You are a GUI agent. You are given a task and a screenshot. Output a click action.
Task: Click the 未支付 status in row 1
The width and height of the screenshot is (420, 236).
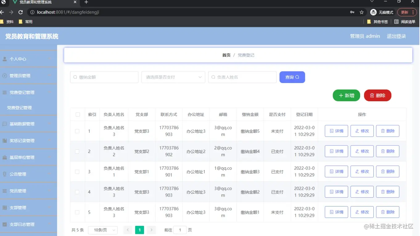point(277,131)
